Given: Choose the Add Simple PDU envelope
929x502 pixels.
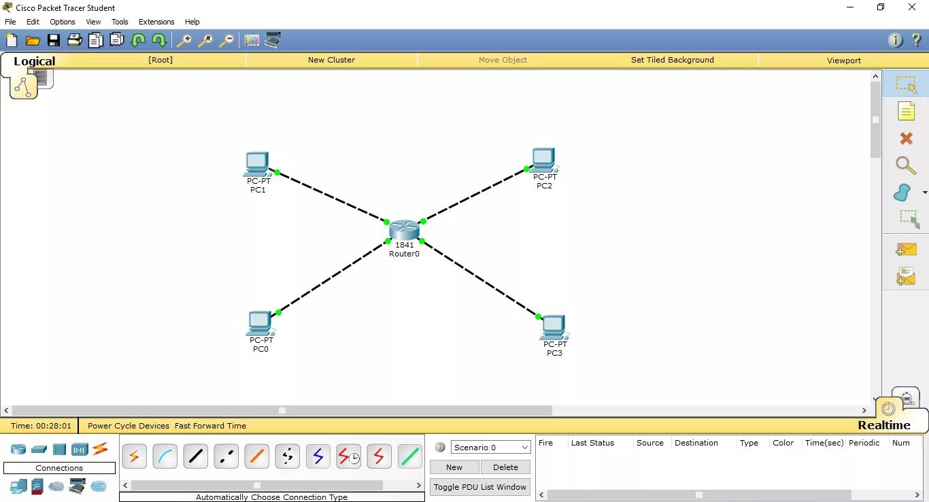Looking at the screenshot, I should tap(906, 250).
